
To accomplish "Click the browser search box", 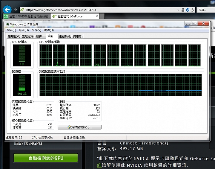I will point(206,10).
